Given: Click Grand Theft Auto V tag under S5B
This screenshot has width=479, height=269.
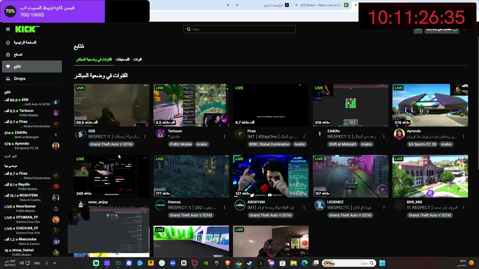Looking at the screenshot, I should pyautogui.click(x=111, y=144).
